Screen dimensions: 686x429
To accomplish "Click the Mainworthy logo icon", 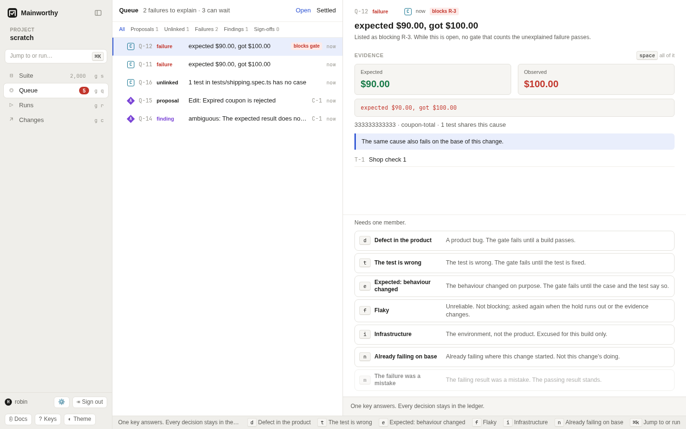I will 12,13.
